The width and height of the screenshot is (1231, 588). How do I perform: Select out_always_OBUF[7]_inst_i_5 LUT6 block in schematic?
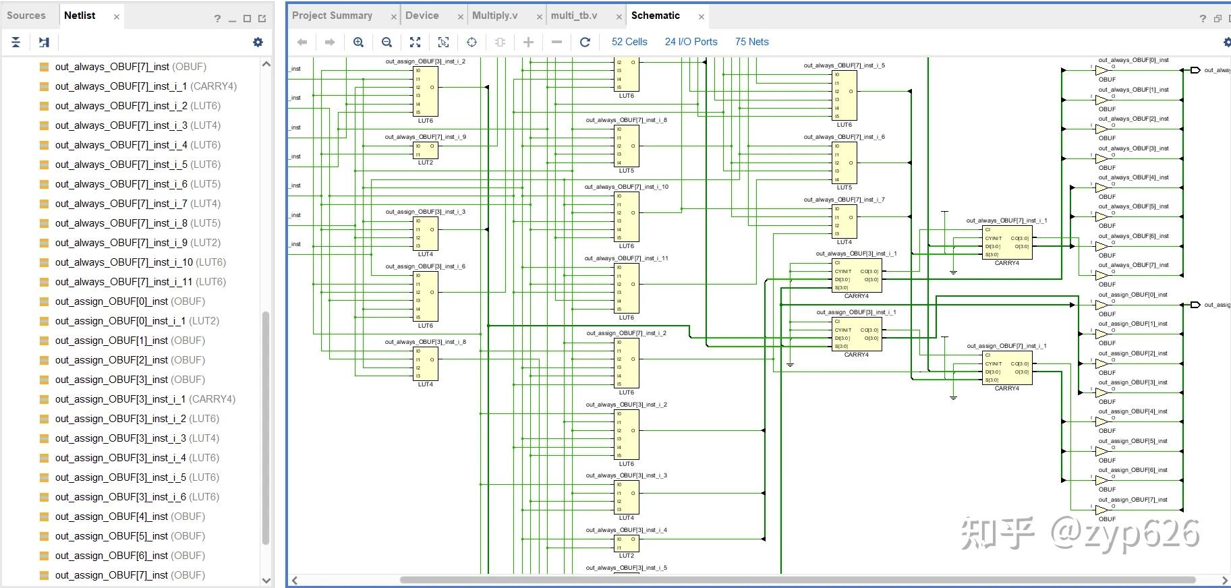(844, 96)
